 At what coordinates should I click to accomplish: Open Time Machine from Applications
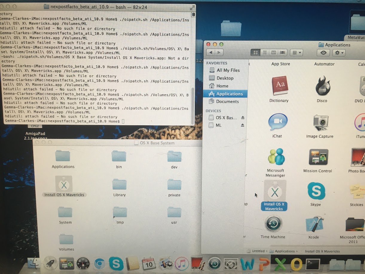(x=273, y=224)
